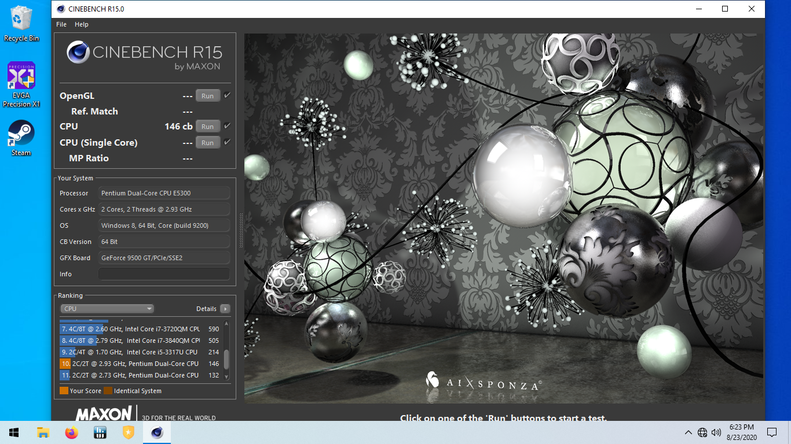Click the panel splitter grip handle
This screenshot has width=791, height=444.
(x=241, y=230)
